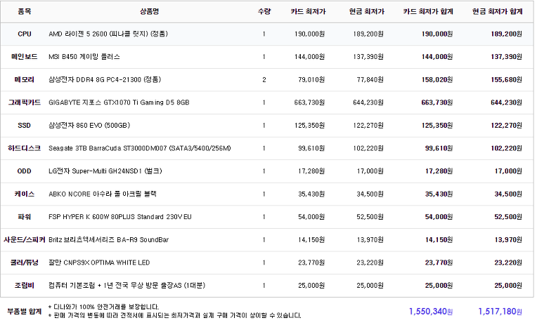Select LG전자 Super-Multi GH24NSD1 product
The image size is (537, 325).
point(105,171)
